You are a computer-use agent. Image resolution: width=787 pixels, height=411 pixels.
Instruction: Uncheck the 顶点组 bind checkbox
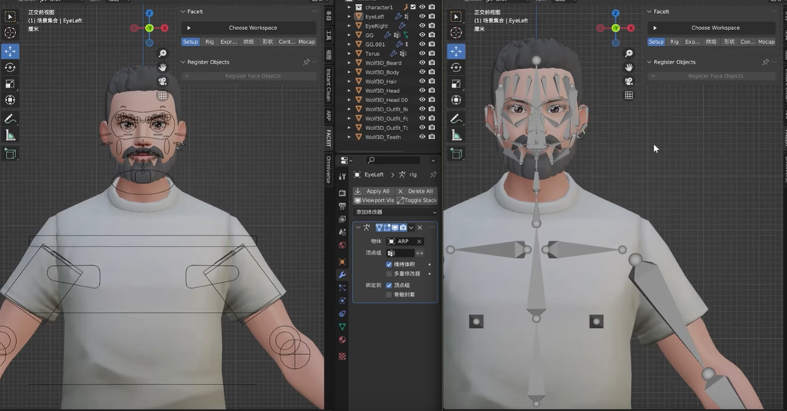[389, 285]
